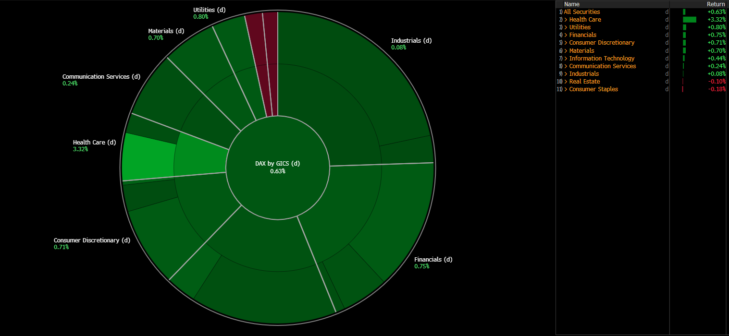Expand the Health Care row in table

pos(566,20)
